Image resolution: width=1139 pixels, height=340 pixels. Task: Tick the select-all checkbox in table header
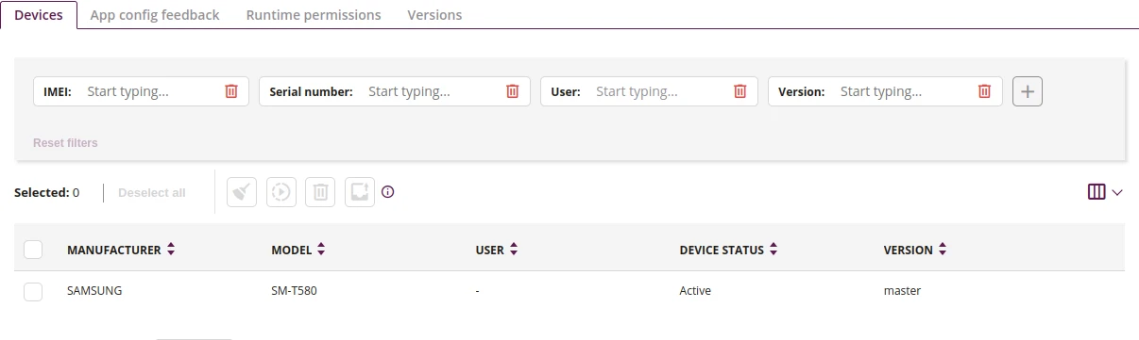33,250
